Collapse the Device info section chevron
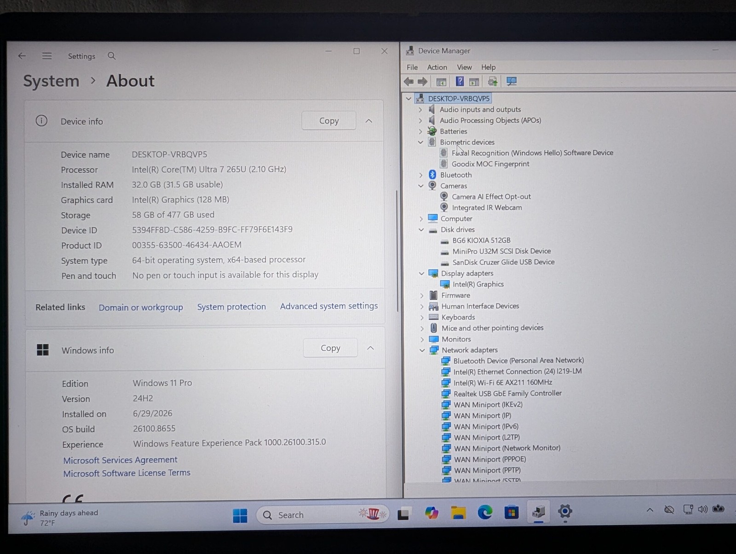The image size is (736, 554). pyautogui.click(x=368, y=121)
